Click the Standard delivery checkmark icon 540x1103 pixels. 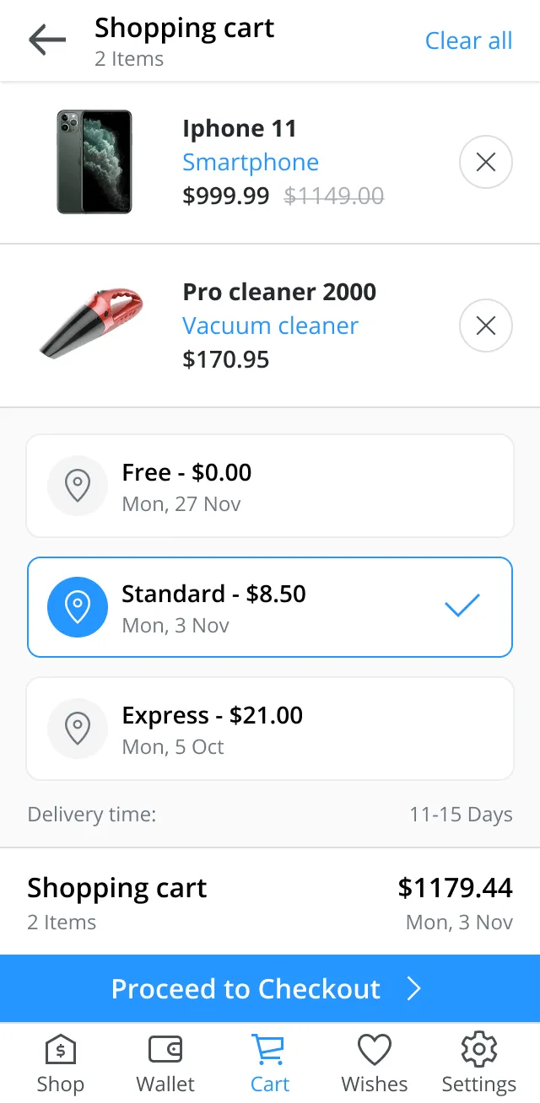[x=462, y=605]
